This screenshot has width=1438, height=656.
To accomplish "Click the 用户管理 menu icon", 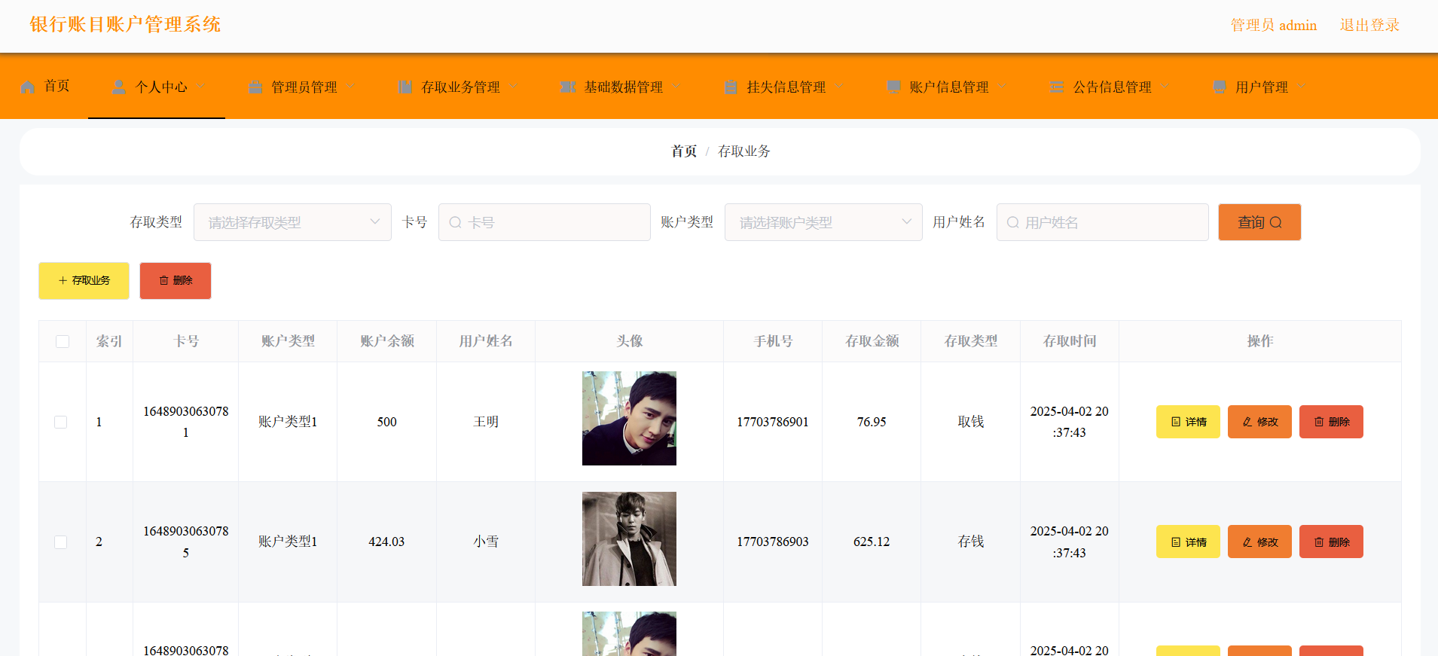I will point(1220,87).
